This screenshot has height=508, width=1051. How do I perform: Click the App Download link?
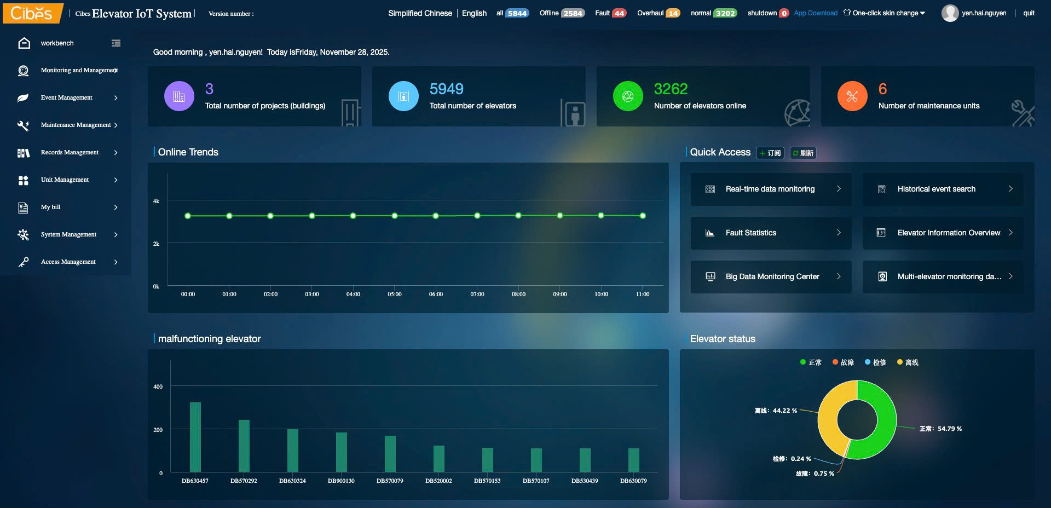click(815, 13)
